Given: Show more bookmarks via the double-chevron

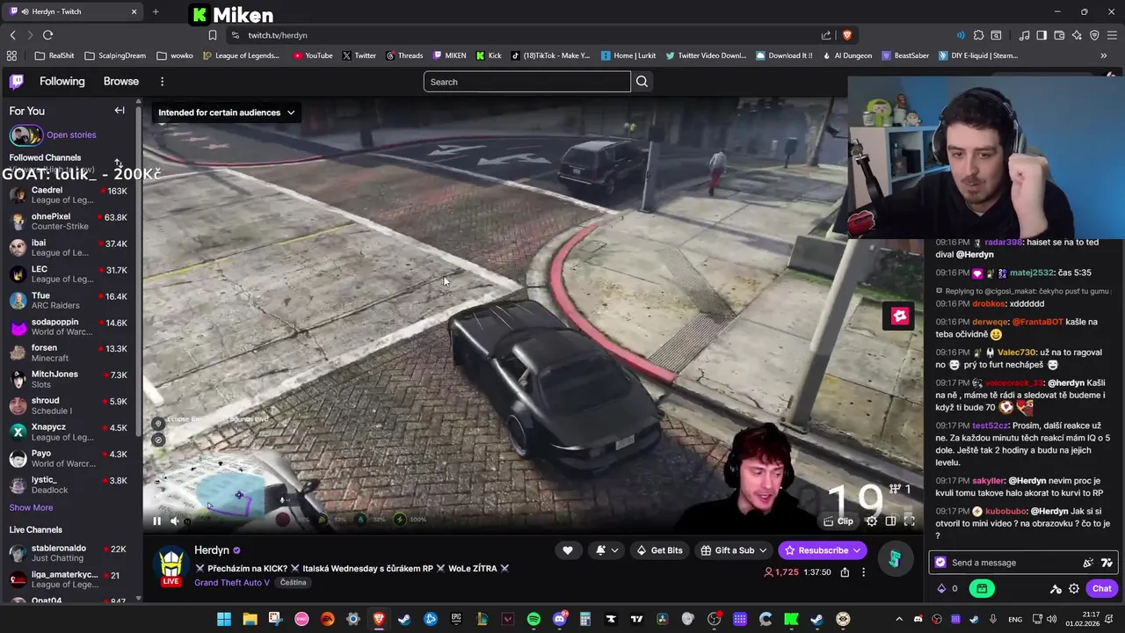Looking at the screenshot, I should [1104, 55].
